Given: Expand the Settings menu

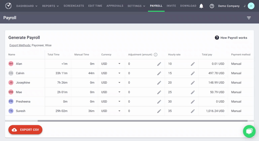Looking at the screenshot, I should pyautogui.click(x=136, y=6).
